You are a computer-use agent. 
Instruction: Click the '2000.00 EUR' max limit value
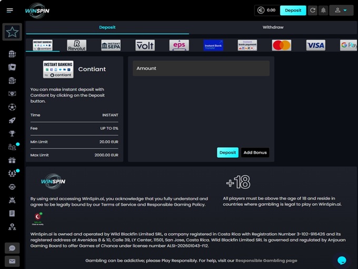pyautogui.click(x=106, y=155)
